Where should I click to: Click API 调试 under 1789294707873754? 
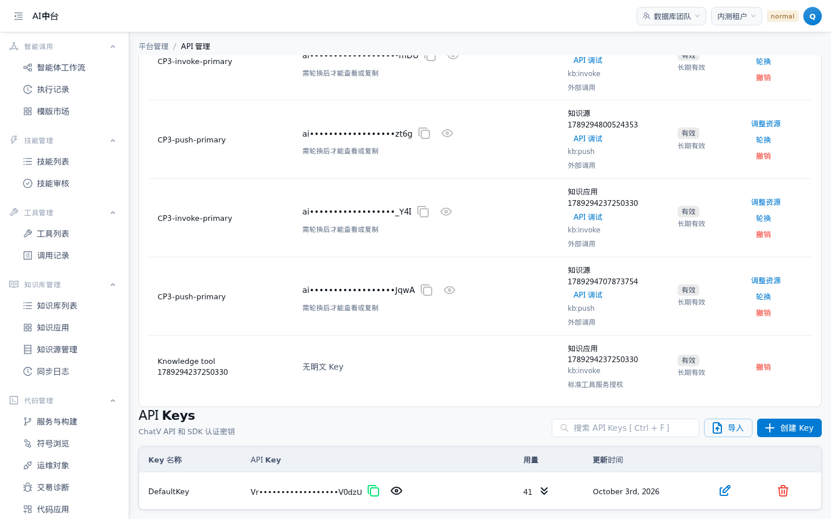pyautogui.click(x=588, y=295)
